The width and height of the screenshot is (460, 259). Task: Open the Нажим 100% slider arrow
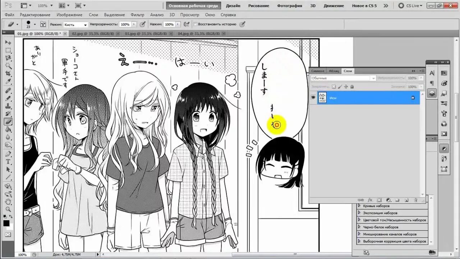pos(178,24)
